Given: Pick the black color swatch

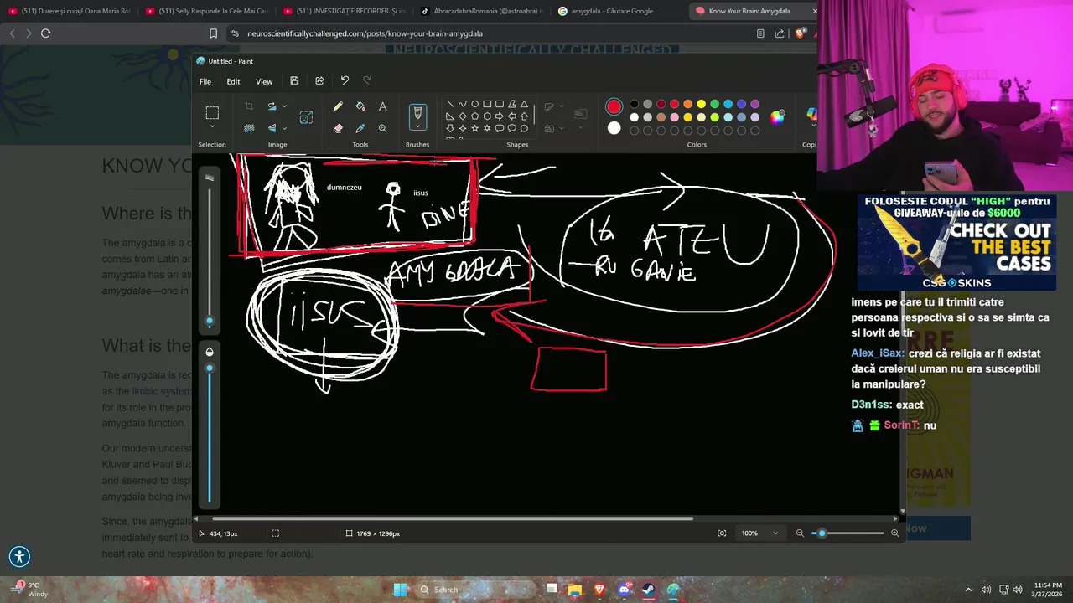Looking at the screenshot, I should [635, 104].
